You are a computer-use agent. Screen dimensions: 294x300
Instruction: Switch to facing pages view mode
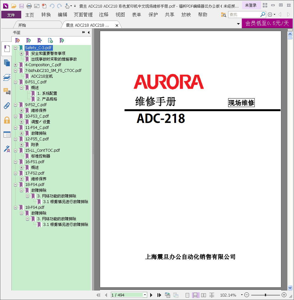click(x=203, y=295)
